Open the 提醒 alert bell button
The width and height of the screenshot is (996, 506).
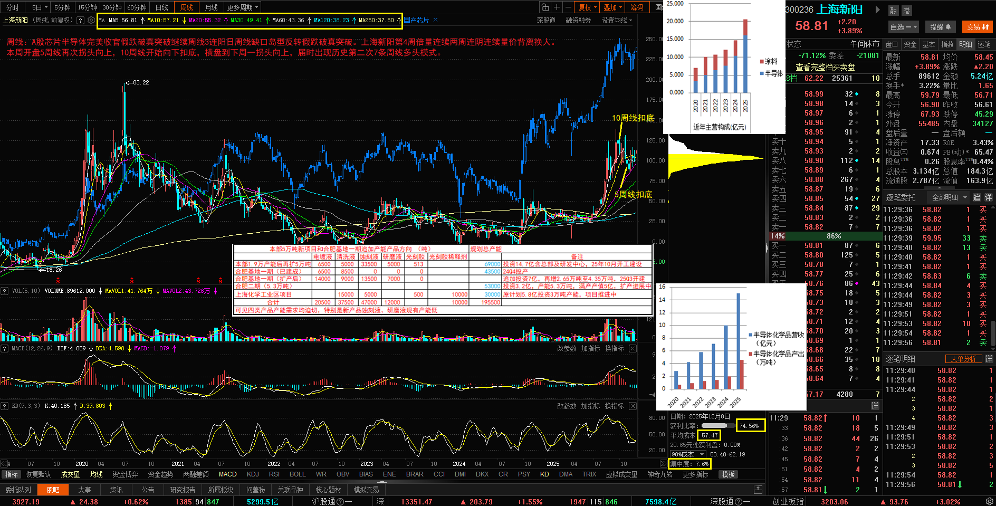(940, 27)
